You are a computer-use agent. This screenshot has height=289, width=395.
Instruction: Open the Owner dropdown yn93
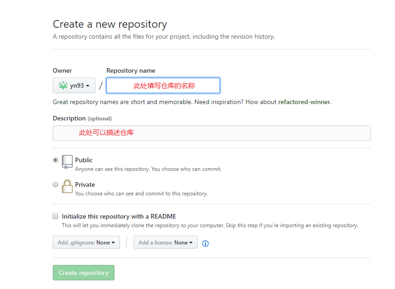pos(74,85)
